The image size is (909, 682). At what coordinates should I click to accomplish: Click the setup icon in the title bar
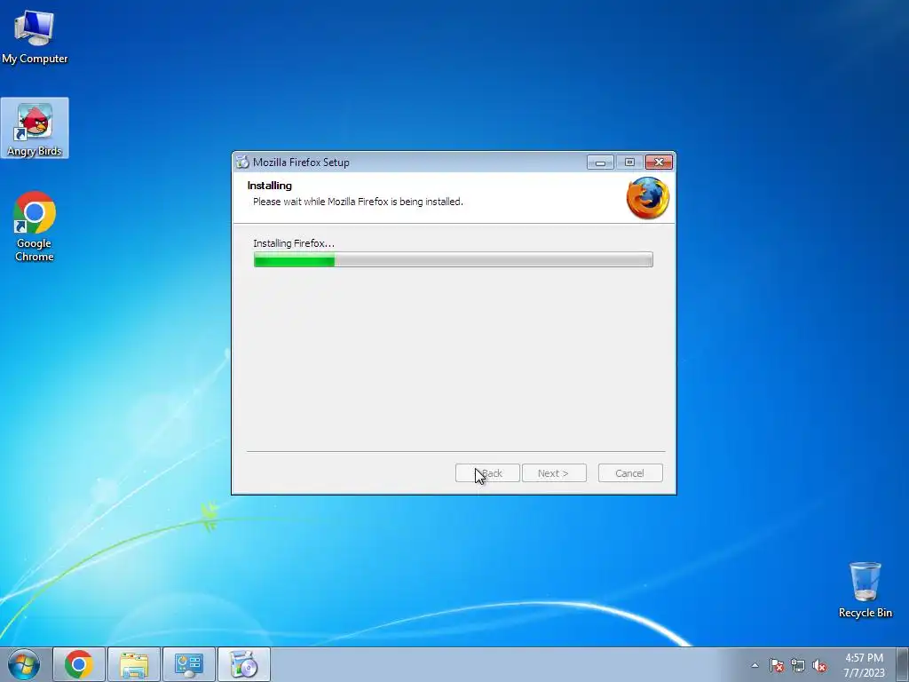click(x=242, y=163)
